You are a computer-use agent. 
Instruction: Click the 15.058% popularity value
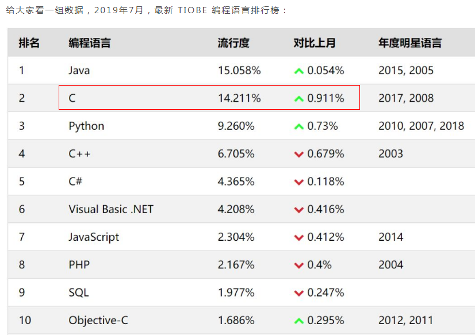click(239, 71)
